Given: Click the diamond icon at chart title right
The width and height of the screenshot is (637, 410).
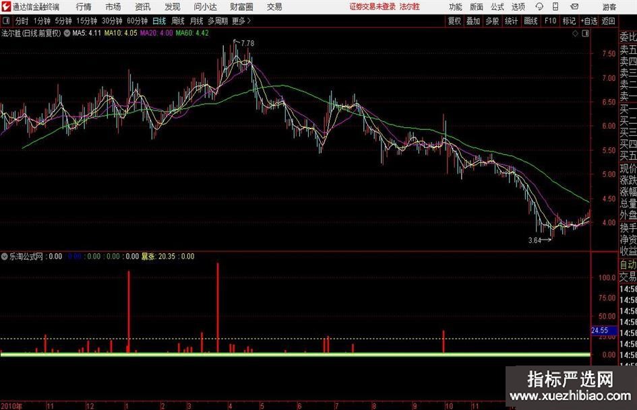Looking at the screenshot, I should pos(574,32).
